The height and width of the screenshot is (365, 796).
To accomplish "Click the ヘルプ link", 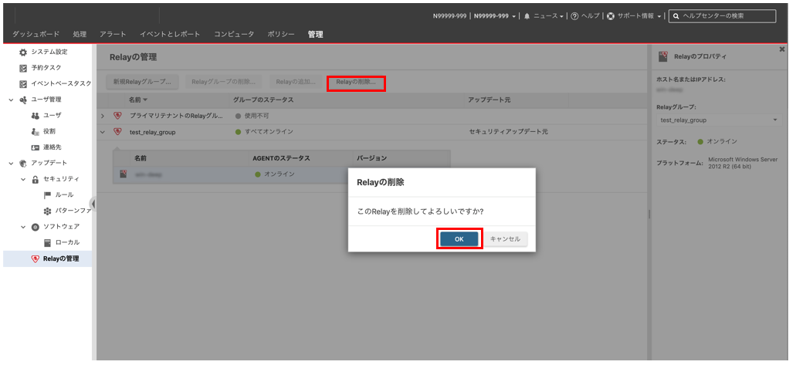I will click(591, 16).
